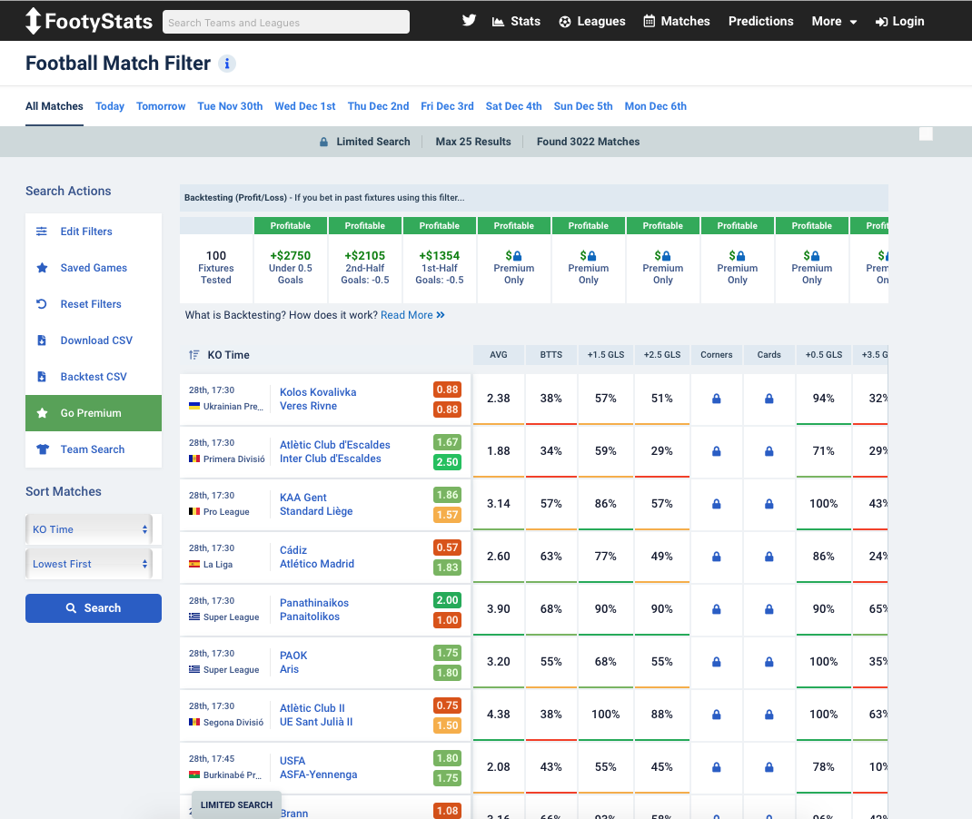Screen dimensions: 972x819
Task: Click the Belgian flag icon beside Pro League
Action: [x=194, y=512]
